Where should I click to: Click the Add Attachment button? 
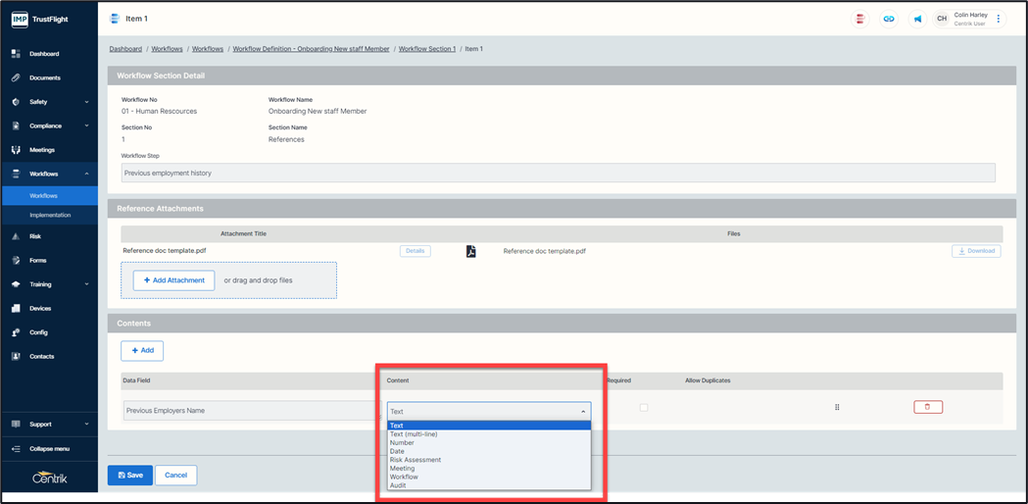coord(173,280)
